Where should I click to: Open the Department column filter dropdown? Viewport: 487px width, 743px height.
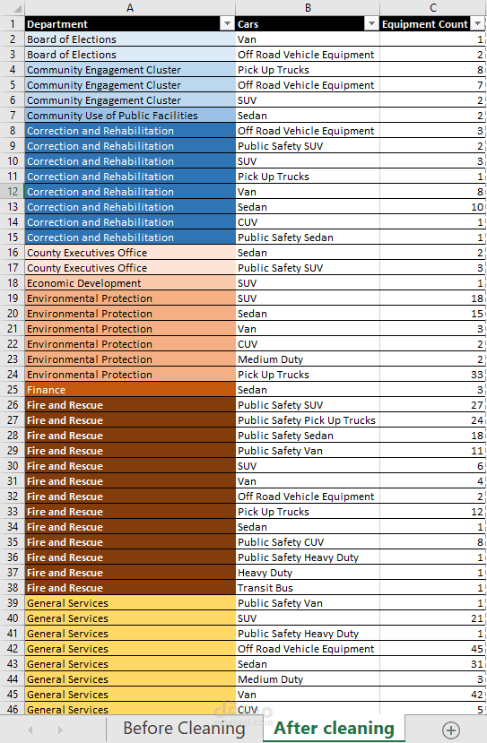click(x=228, y=24)
